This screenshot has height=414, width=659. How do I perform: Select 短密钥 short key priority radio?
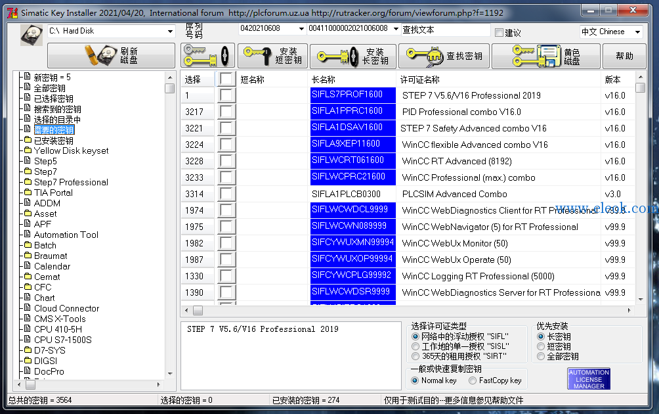point(541,346)
